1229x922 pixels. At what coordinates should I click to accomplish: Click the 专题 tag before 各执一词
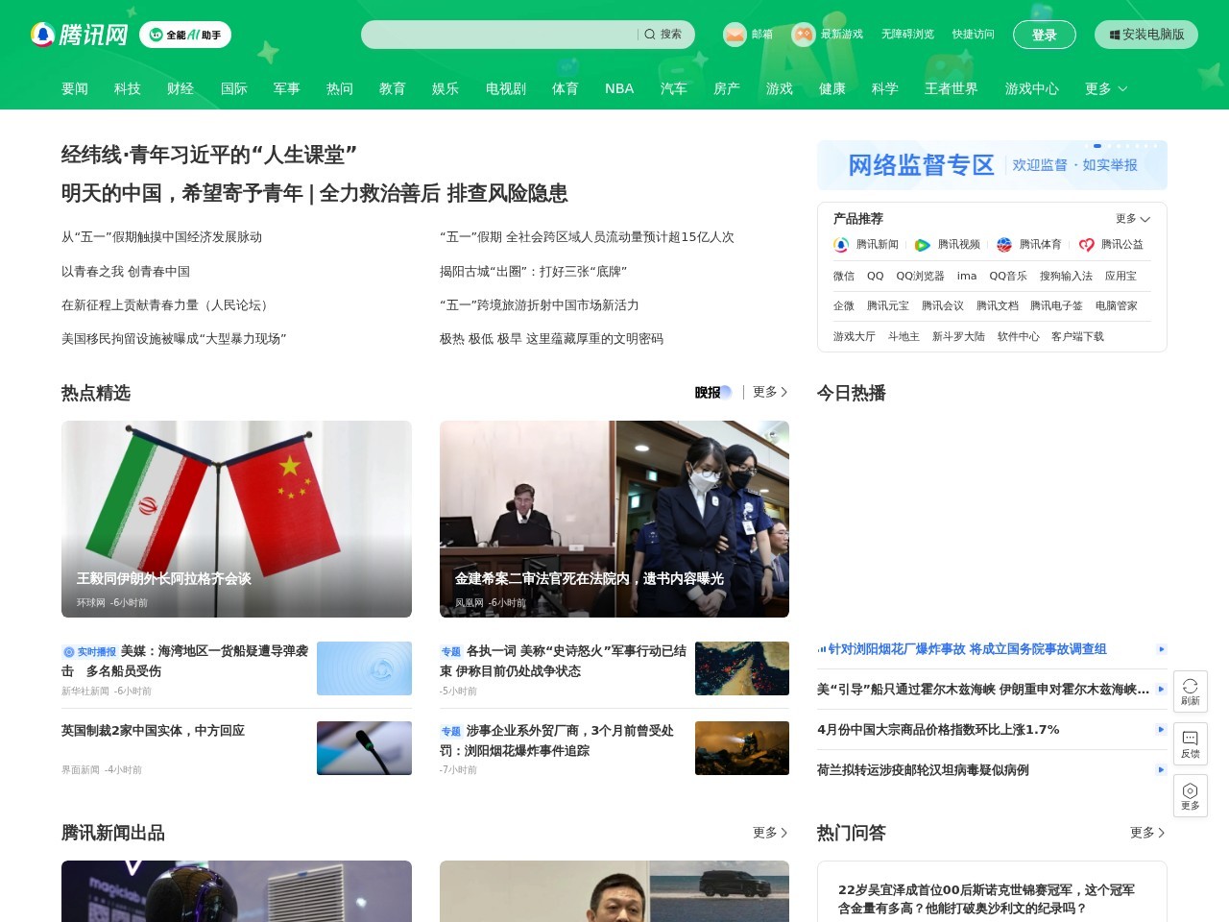click(451, 651)
